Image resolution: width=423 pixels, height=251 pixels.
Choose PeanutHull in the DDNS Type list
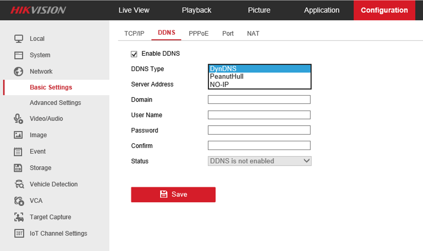pos(260,77)
